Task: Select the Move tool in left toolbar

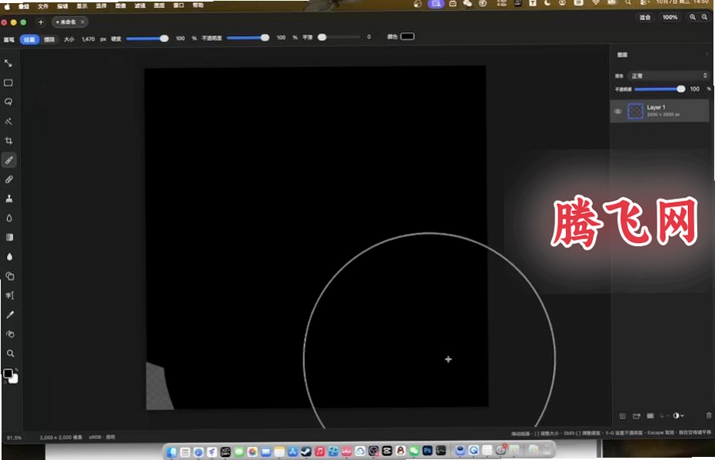Action: (8, 64)
